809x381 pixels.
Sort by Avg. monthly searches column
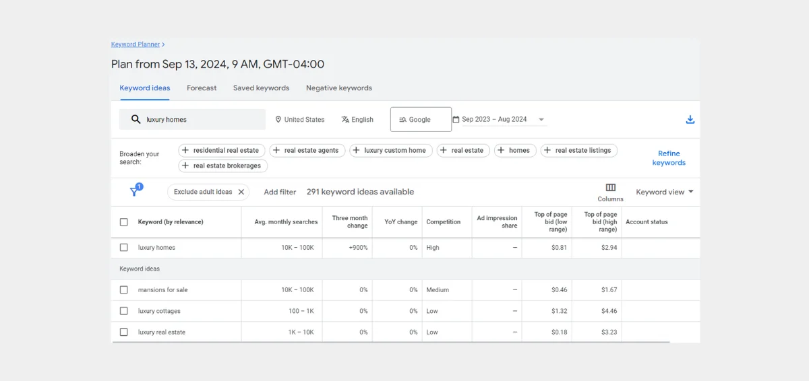tap(286, 221)
